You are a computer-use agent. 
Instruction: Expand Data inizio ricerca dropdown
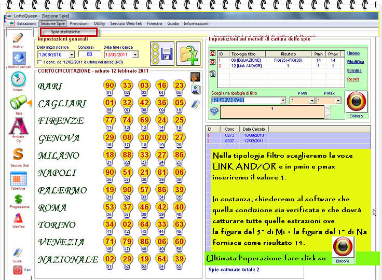72,54
